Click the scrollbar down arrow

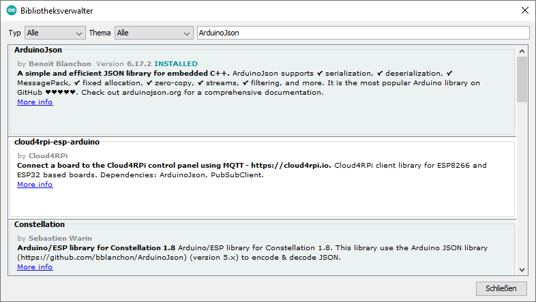coord(522,269)
